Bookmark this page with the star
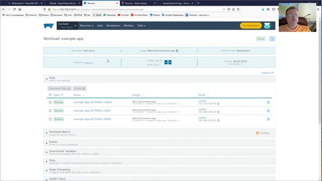The image size is (322, 181). pyautogui.click(x=238, y=9)
